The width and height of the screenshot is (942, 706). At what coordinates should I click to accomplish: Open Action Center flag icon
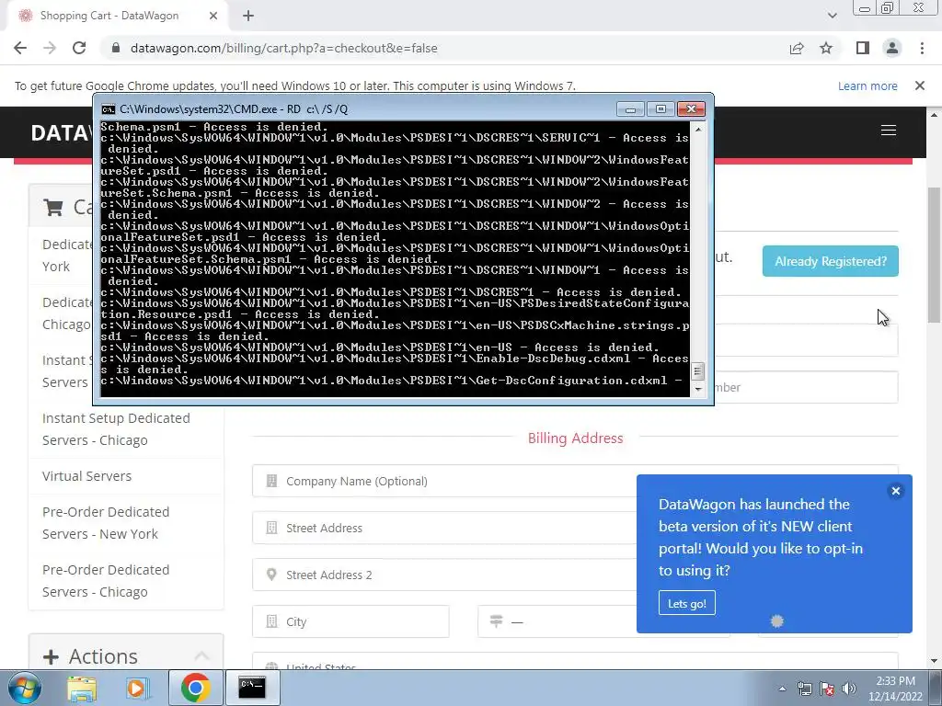827,689
